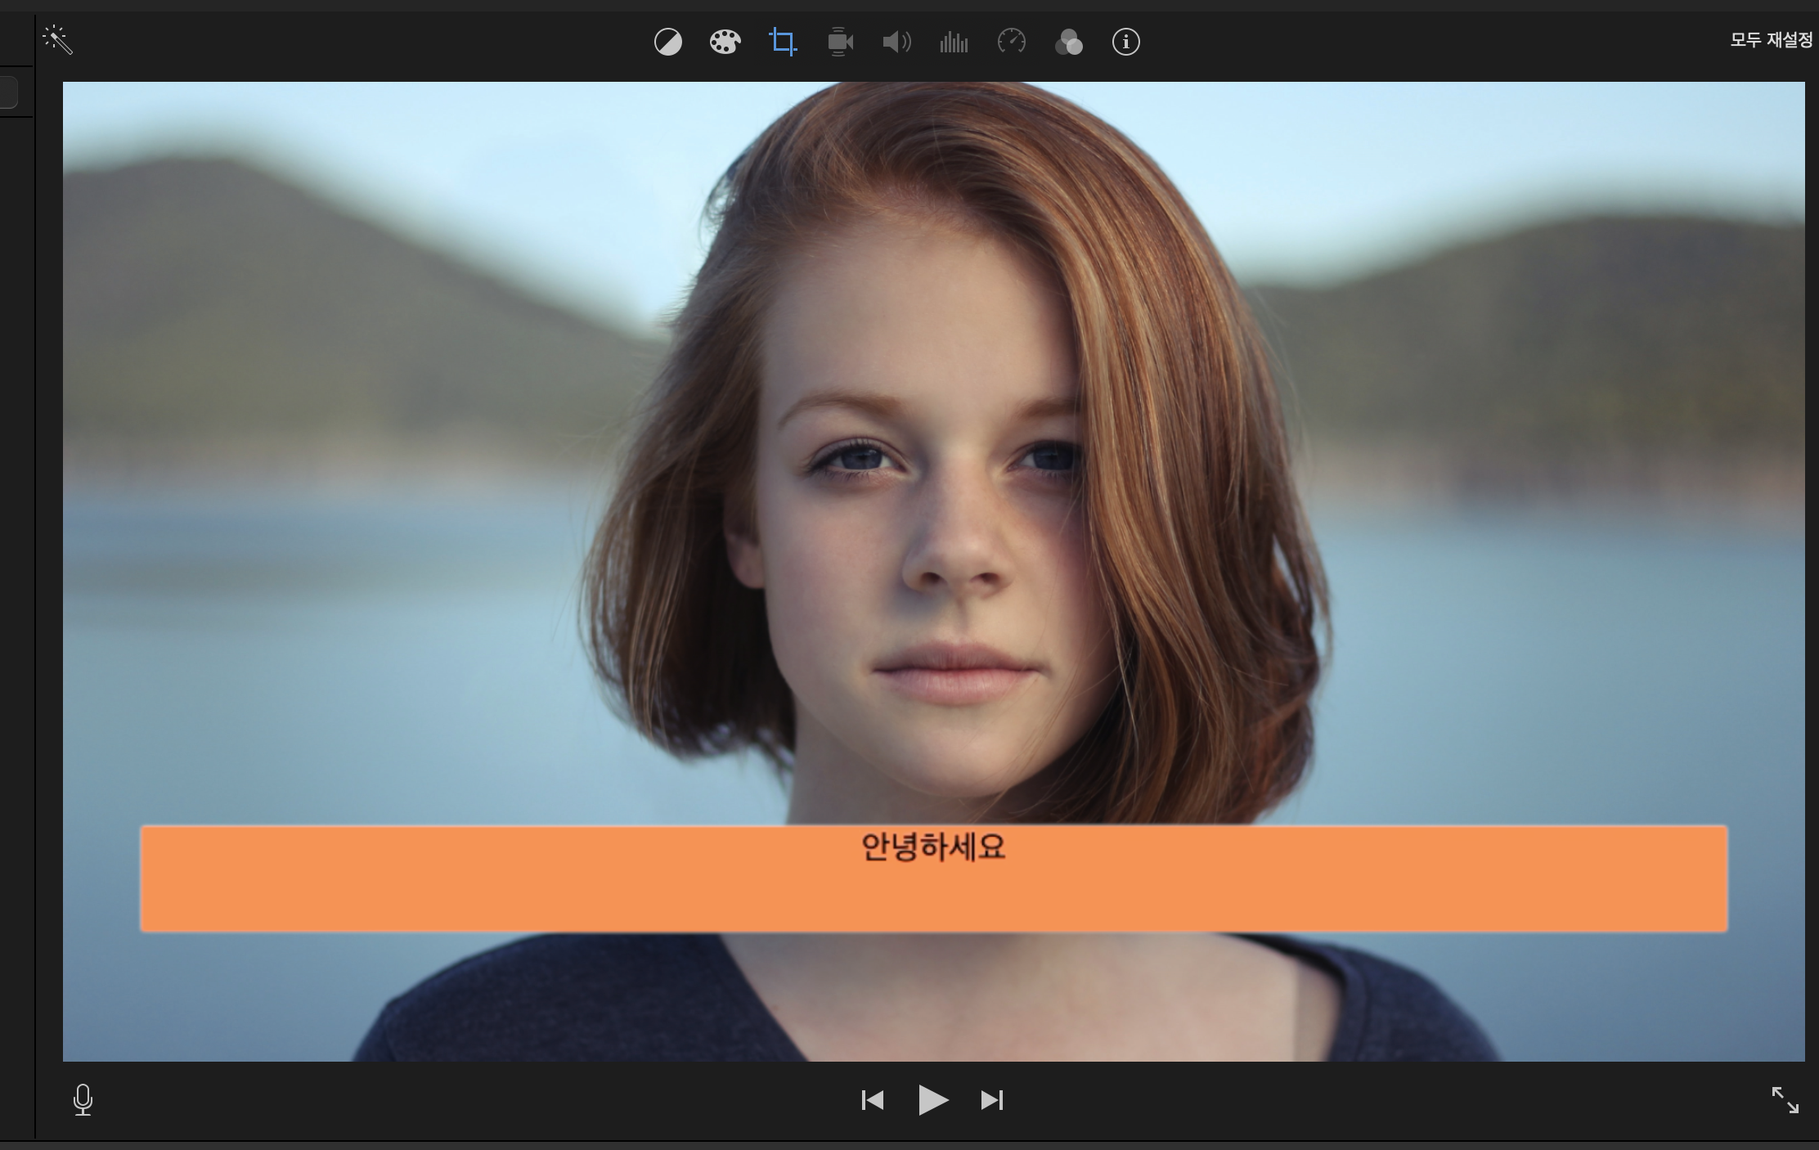Select the cropping tool

tap(783, 42)
